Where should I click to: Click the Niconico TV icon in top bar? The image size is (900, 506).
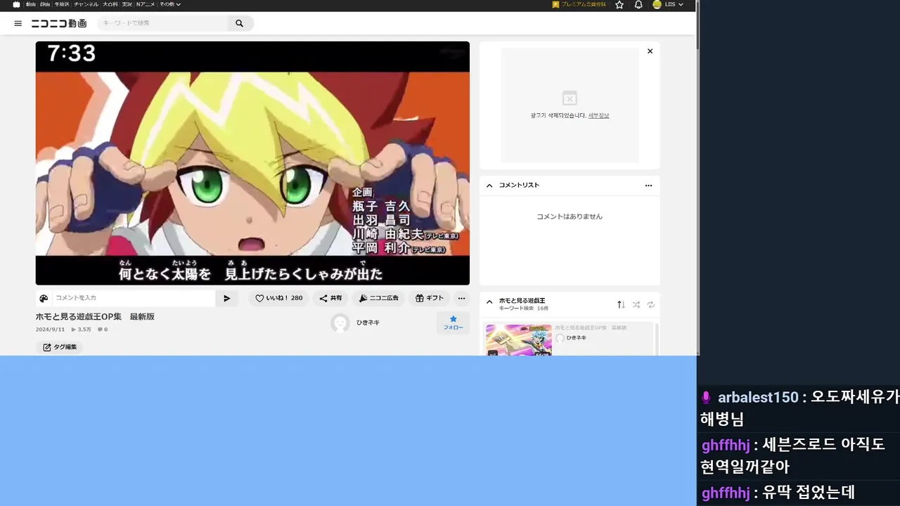click(x=16, y=4)
